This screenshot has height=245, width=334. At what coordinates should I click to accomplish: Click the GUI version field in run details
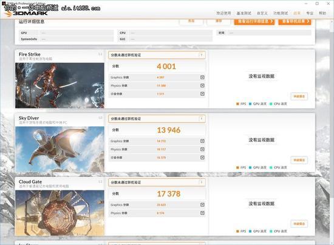tap(171, 39)
